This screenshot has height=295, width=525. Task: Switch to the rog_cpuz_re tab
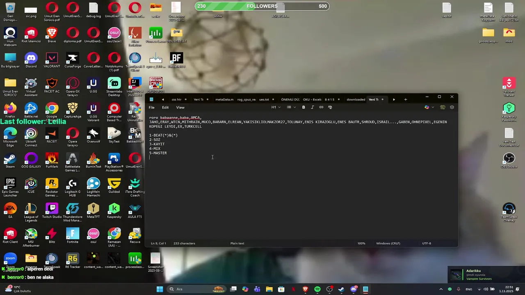[246, 100]
